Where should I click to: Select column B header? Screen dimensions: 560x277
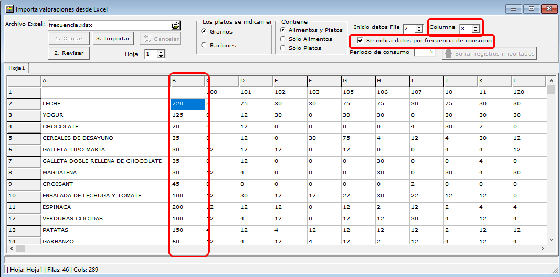click(x=187, y=81)
